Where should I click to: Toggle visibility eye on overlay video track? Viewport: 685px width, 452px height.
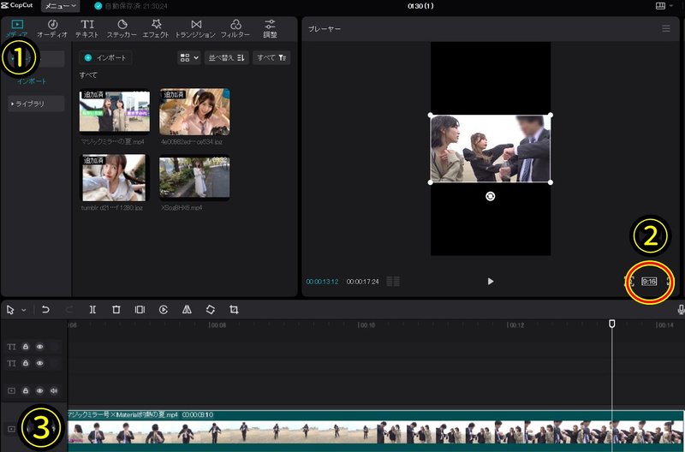click(39, 391)
